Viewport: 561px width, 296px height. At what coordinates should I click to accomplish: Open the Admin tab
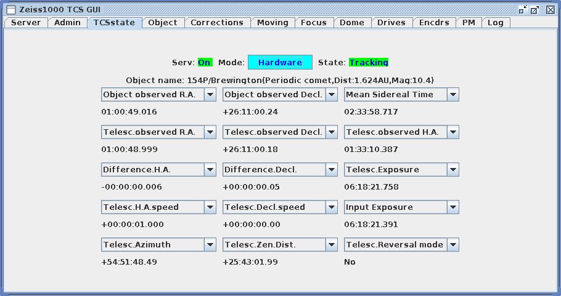[67, 23]
